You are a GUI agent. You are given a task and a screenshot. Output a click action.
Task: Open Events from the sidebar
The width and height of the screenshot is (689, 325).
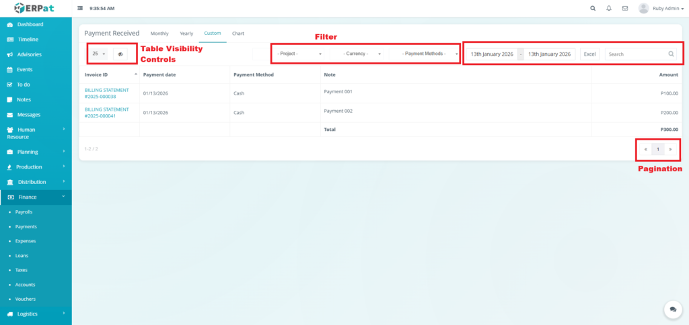24,69
